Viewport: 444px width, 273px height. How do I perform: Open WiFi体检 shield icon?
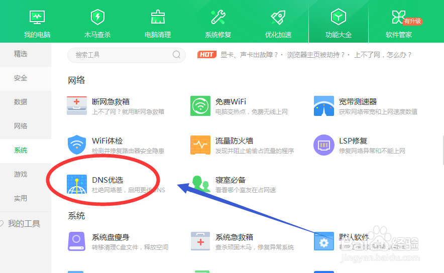coord(77,145)
